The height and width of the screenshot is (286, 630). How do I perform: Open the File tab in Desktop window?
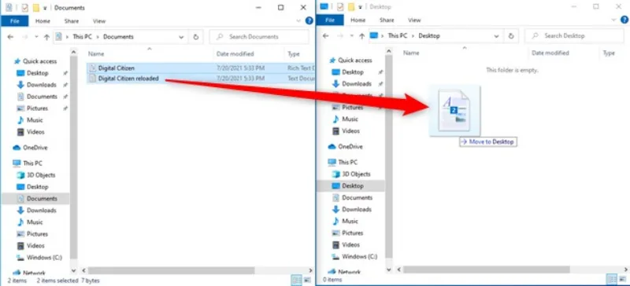tap(330, 20)
